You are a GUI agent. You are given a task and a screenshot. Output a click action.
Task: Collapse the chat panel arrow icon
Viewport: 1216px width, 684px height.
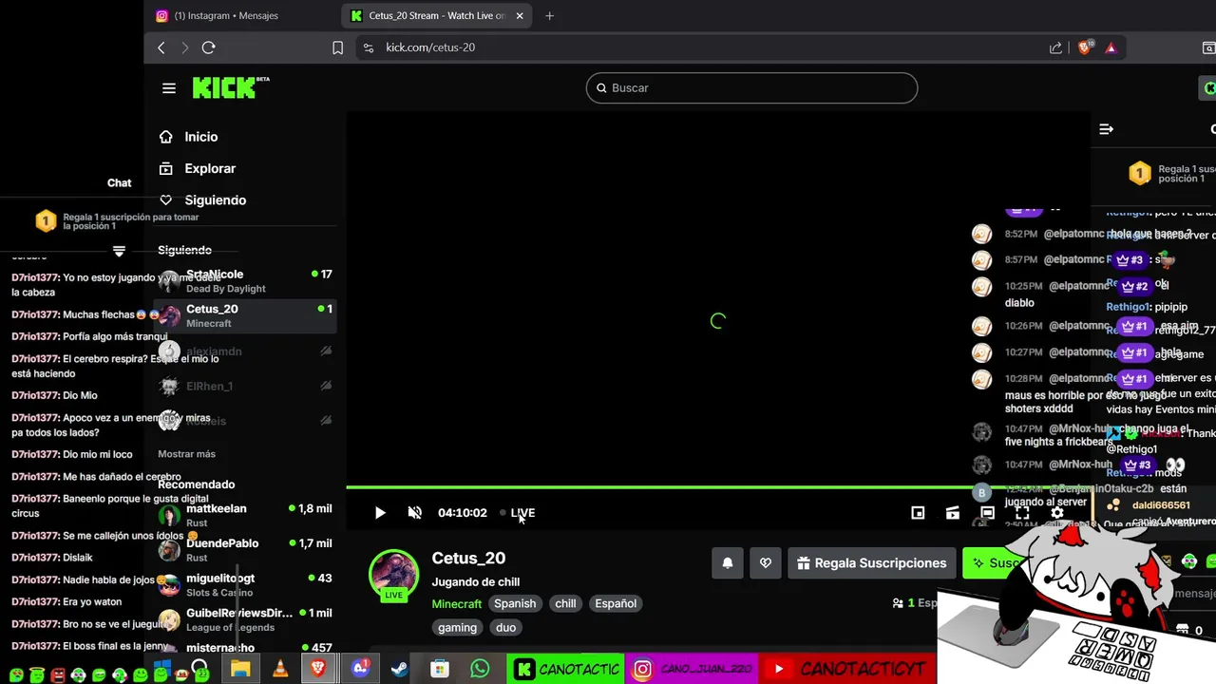(1107, 129)
